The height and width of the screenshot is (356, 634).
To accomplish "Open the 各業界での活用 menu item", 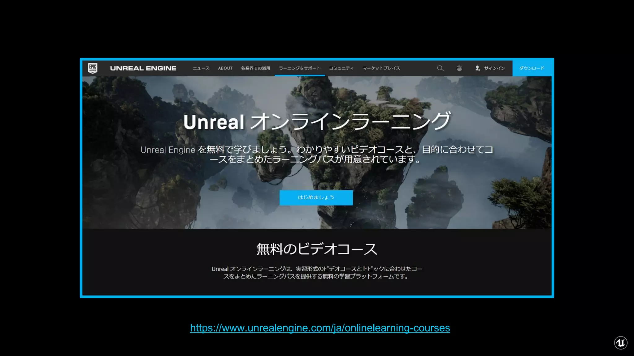I will point(256,68).
